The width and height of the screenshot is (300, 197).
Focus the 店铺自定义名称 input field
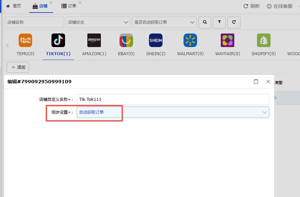pyautogui.click(x=173, y=99)
